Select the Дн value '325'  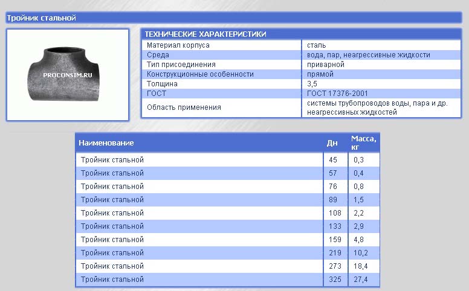point(335,280)
